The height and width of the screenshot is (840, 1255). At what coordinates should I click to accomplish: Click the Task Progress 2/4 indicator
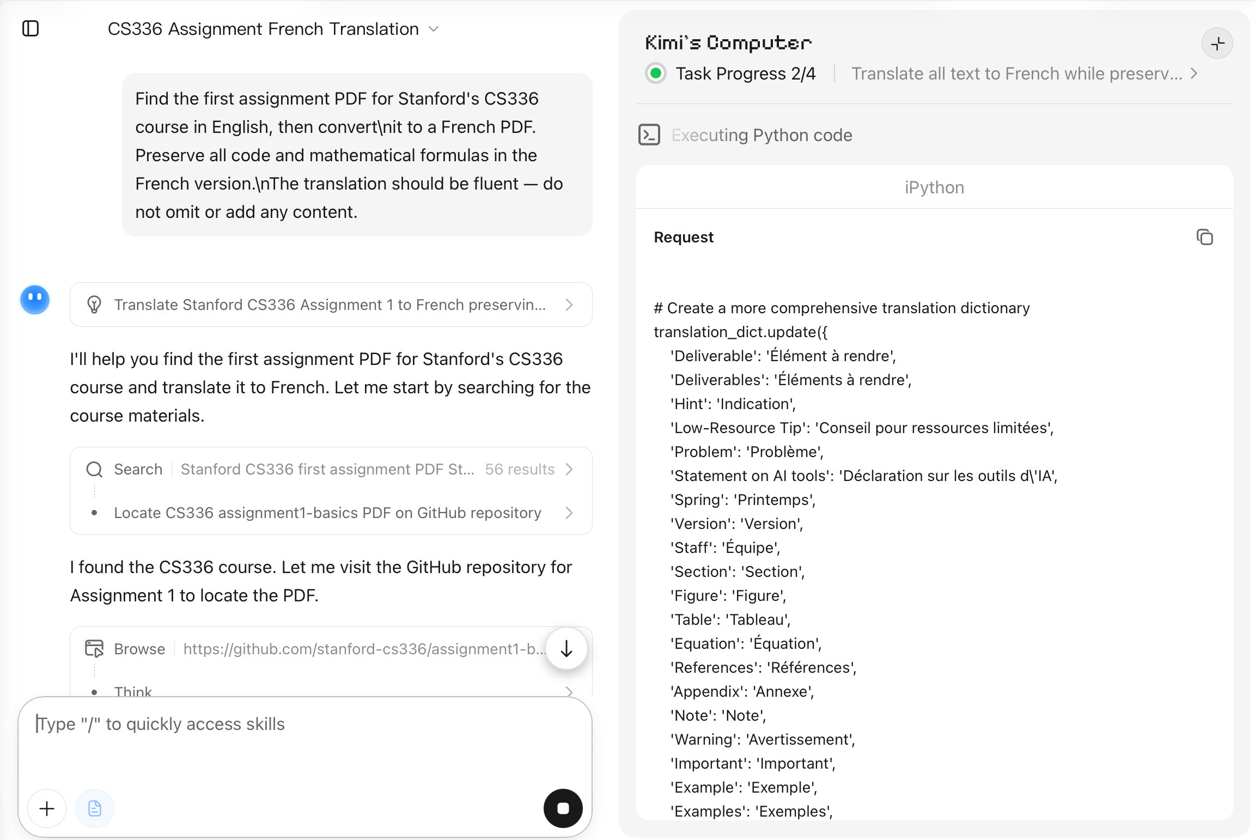(746, 74)
